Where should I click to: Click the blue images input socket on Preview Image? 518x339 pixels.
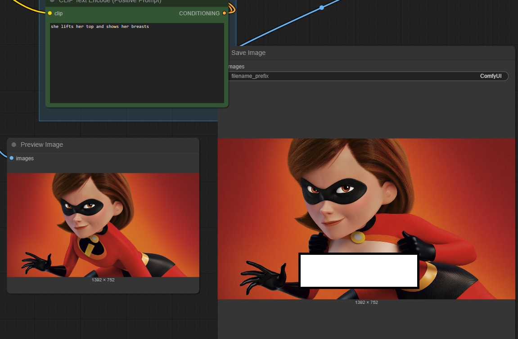pyautogui.click(x=12, y=158)
